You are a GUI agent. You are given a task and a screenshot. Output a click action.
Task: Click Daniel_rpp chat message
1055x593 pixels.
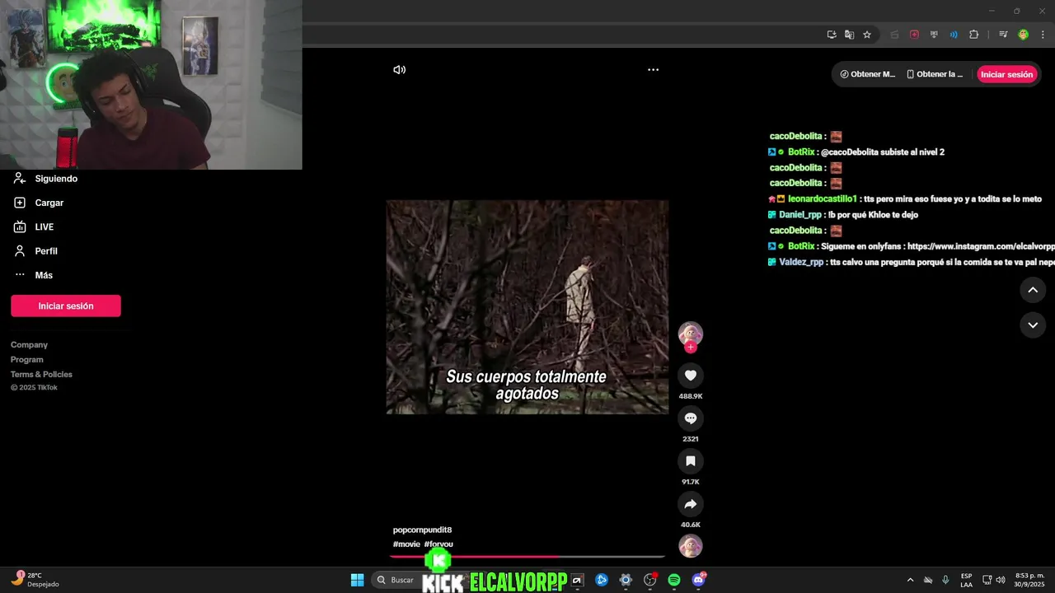tap(842, 215)
